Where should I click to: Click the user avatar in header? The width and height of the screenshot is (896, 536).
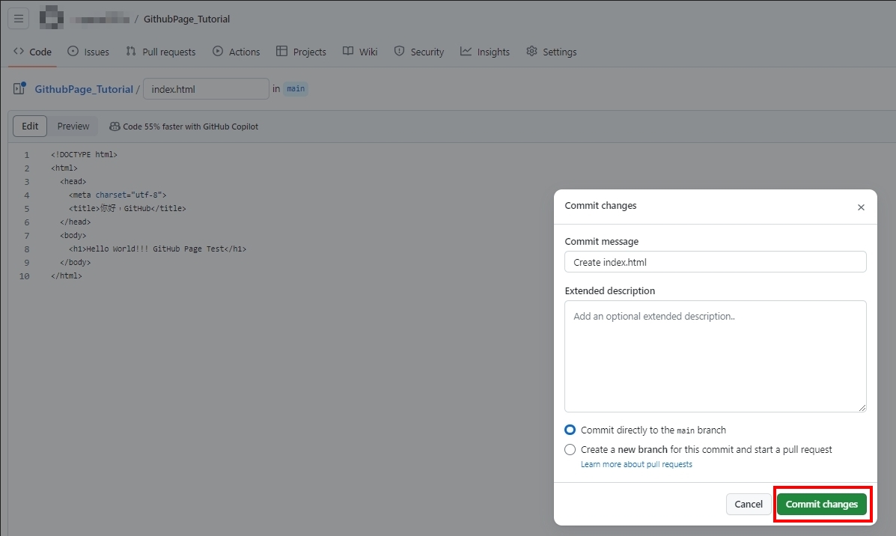52,18
